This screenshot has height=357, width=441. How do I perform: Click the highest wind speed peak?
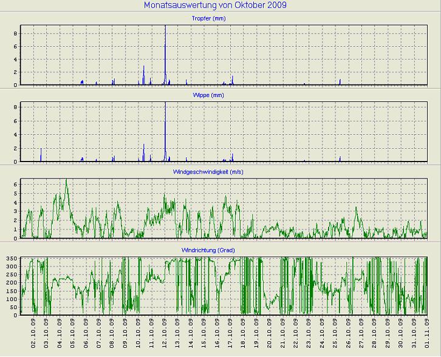tap(66, 180)
